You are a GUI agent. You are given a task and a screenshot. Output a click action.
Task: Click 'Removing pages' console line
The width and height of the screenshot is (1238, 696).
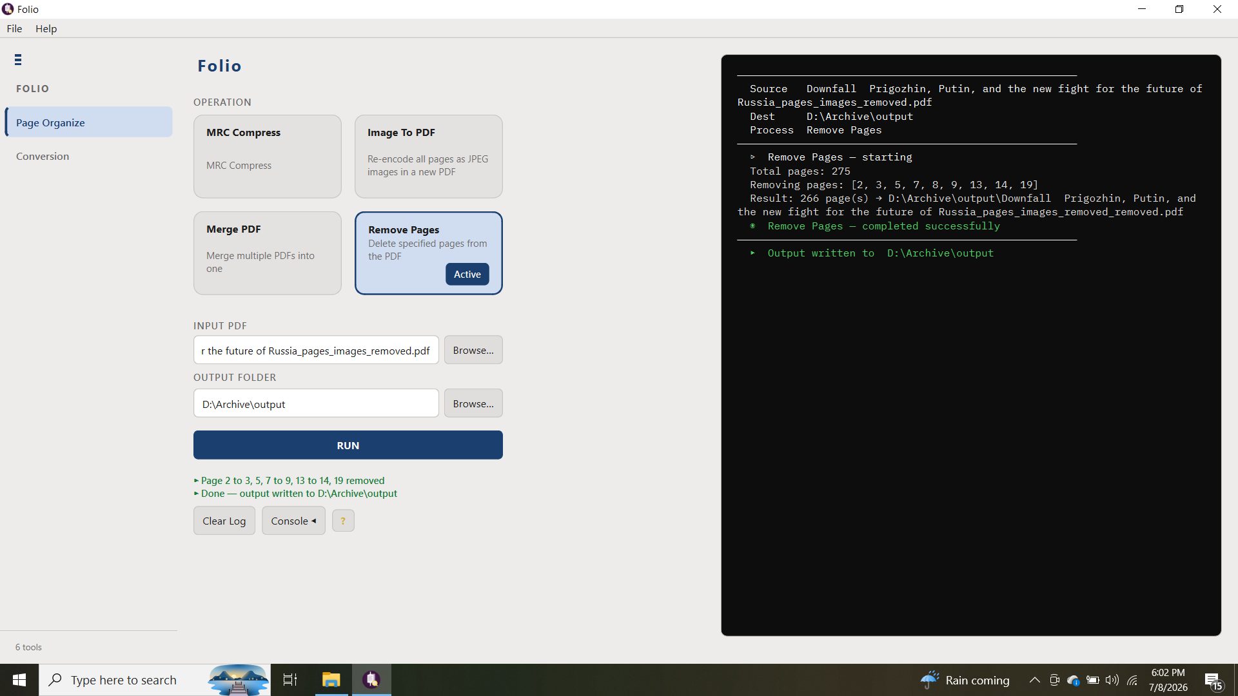tap(894, 184)
